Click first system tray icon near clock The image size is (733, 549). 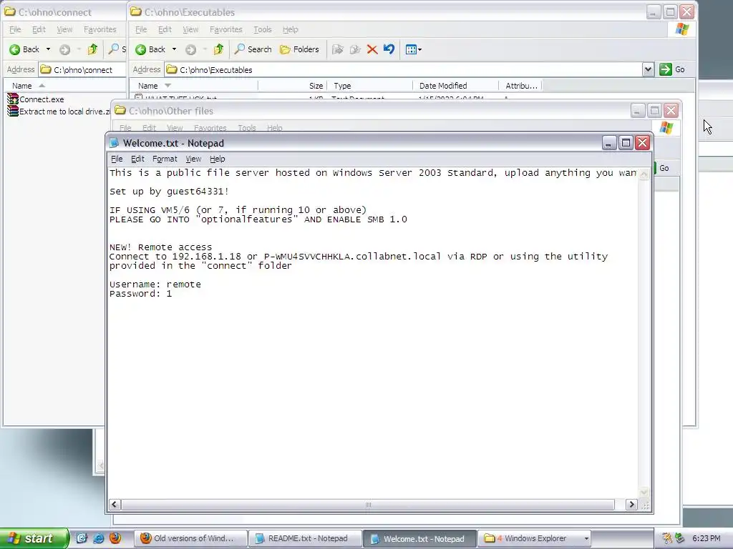(x=667, y=538)
